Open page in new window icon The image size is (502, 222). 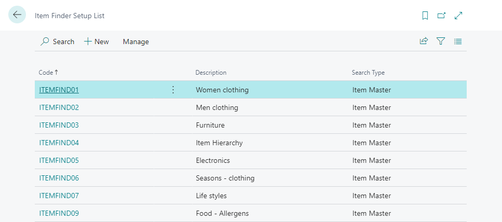click(x=441, y=16)
